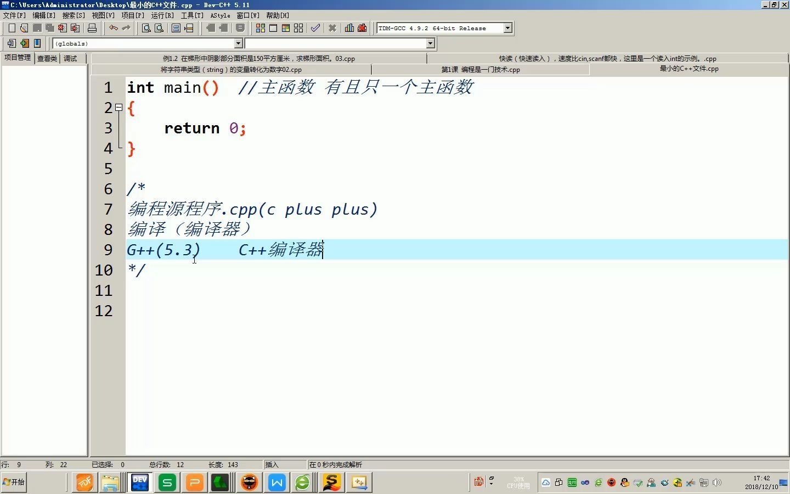Click the volume speaker tray icon
This screenshot has height=494, width=790.
tap(716, 482)
